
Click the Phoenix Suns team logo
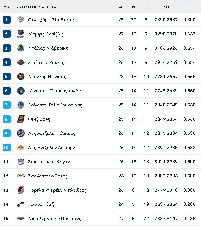point(21,119)
